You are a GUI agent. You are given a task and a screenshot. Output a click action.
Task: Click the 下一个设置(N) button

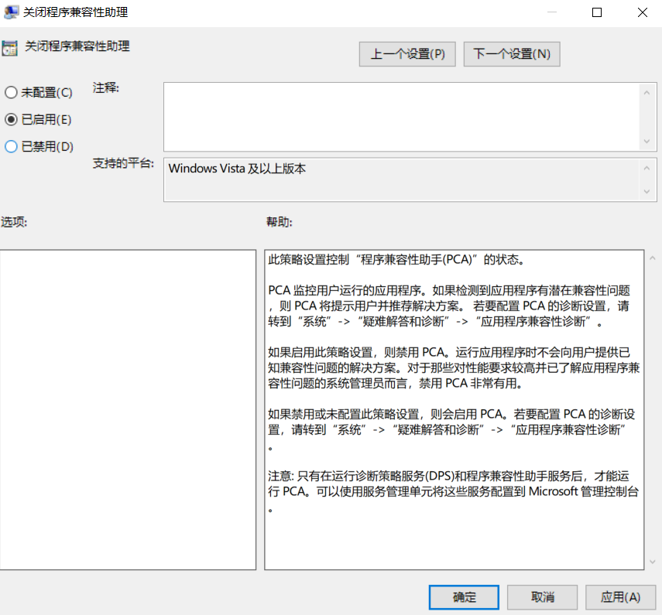[x=511, y=53]
